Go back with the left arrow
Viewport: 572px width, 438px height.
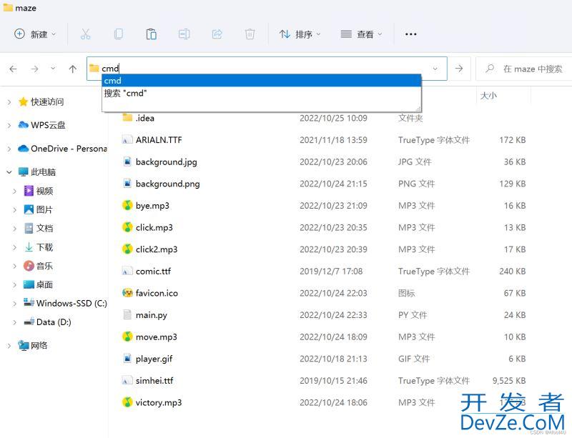pos(13,69)
